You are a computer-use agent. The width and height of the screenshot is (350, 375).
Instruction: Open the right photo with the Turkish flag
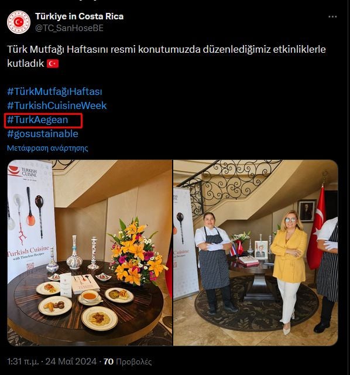pyautogui.click(x=256, y=253)
